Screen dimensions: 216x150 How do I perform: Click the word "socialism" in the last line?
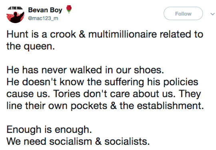[70, 141]
